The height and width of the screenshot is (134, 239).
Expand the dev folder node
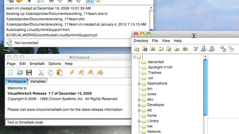[139, 100]
